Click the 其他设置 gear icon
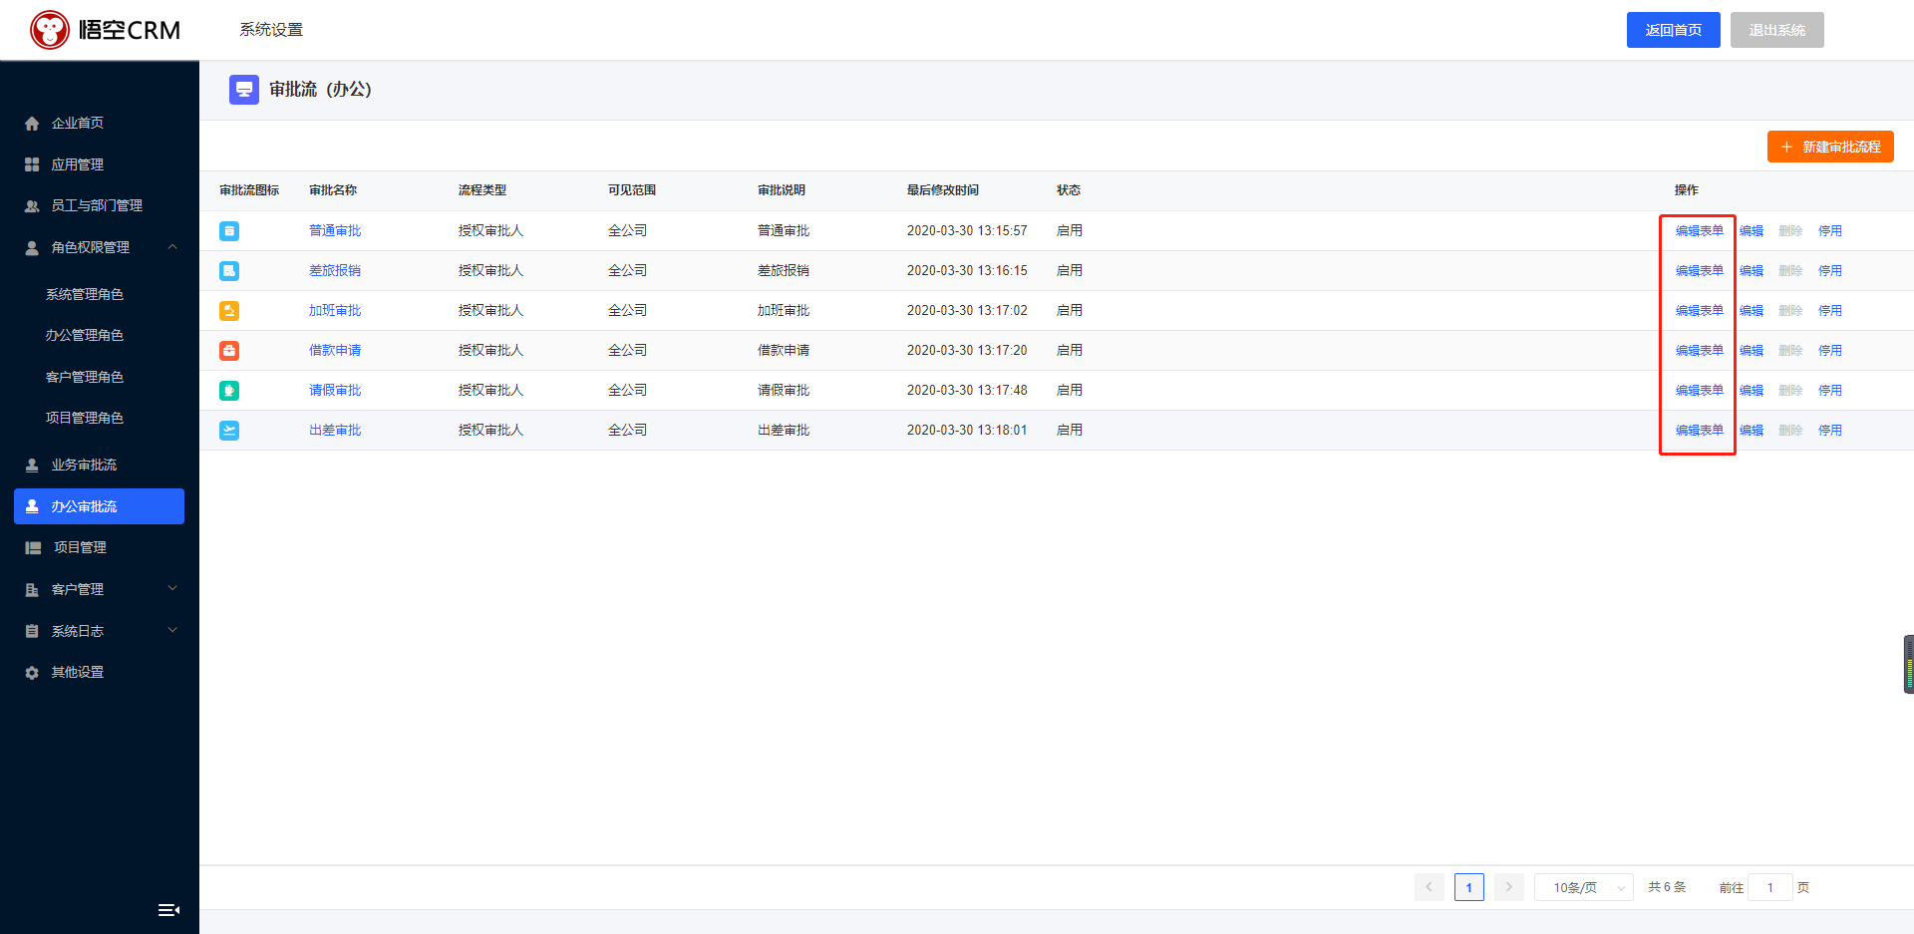Screen dimensions: 1914x934 click(32, 673)
